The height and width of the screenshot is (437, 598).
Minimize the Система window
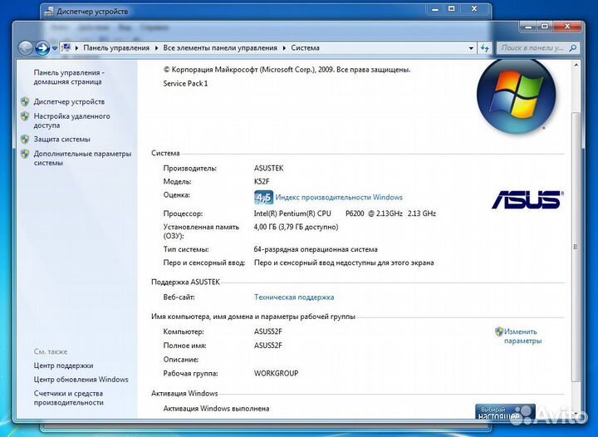click(x=528, y=27)
